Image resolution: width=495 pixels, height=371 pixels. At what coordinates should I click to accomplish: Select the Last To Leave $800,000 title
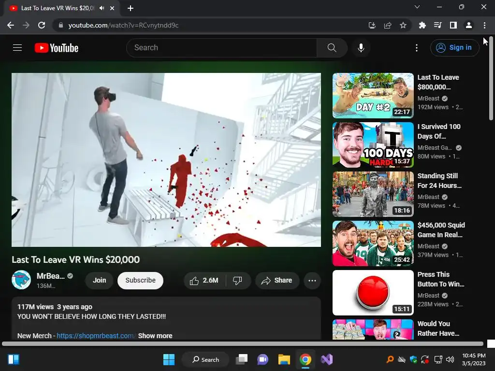438,82
